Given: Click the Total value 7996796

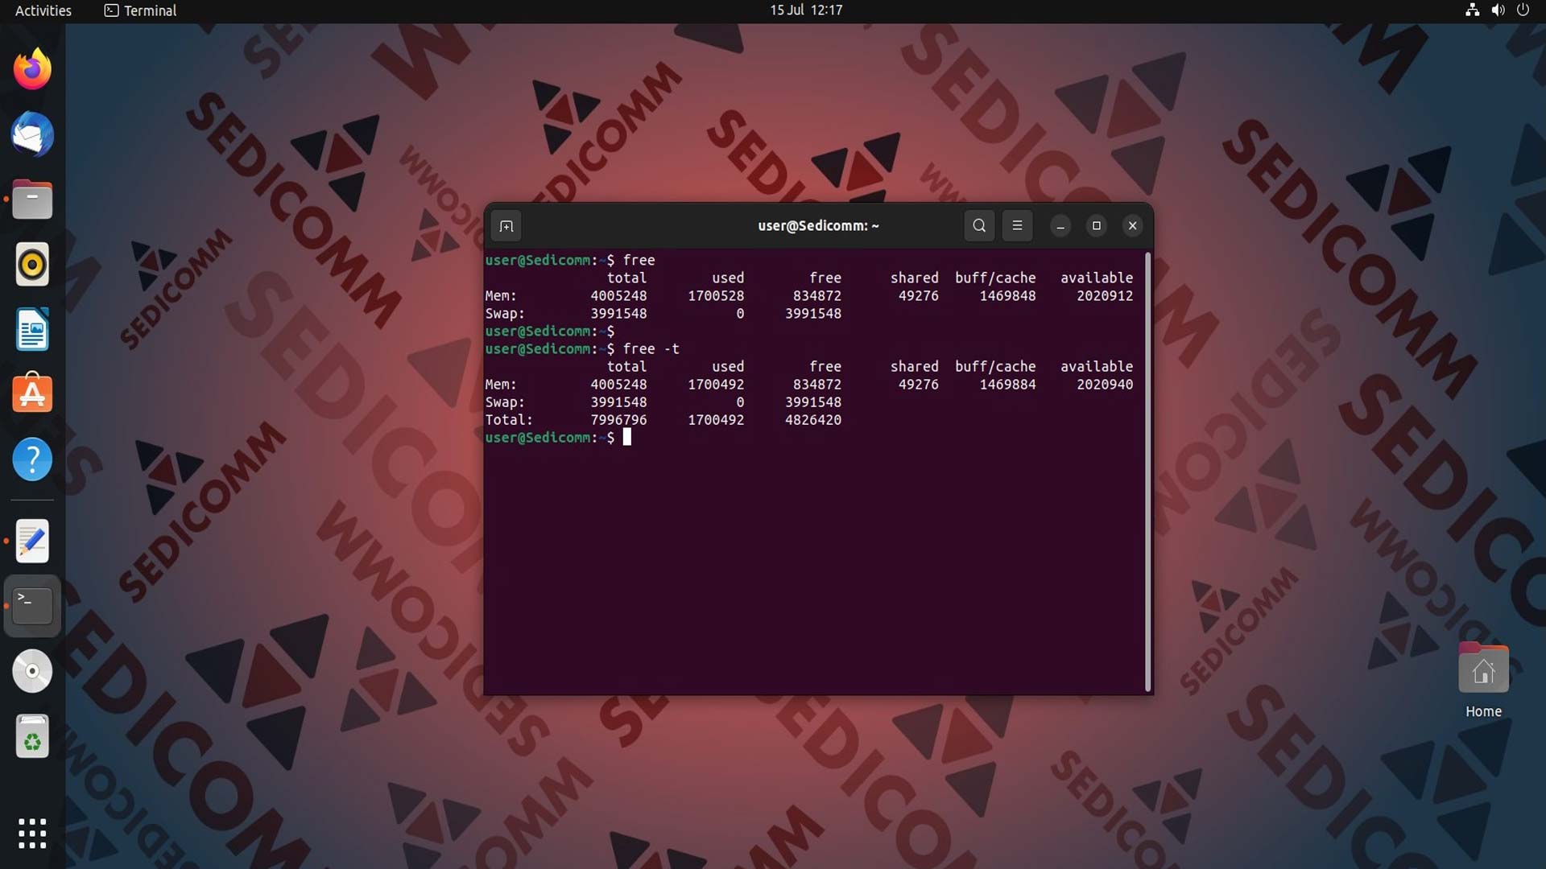Looking at the screenshot, I should pyautogui.click(x=618, y=420).
